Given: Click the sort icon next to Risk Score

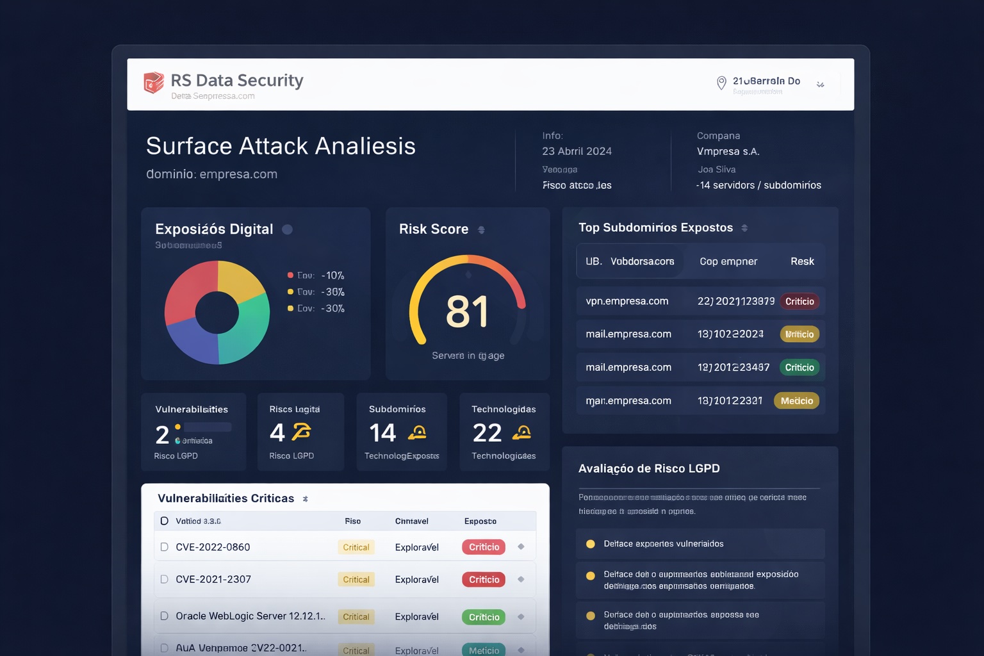Looking at the screenshot, I should [481, 230].
